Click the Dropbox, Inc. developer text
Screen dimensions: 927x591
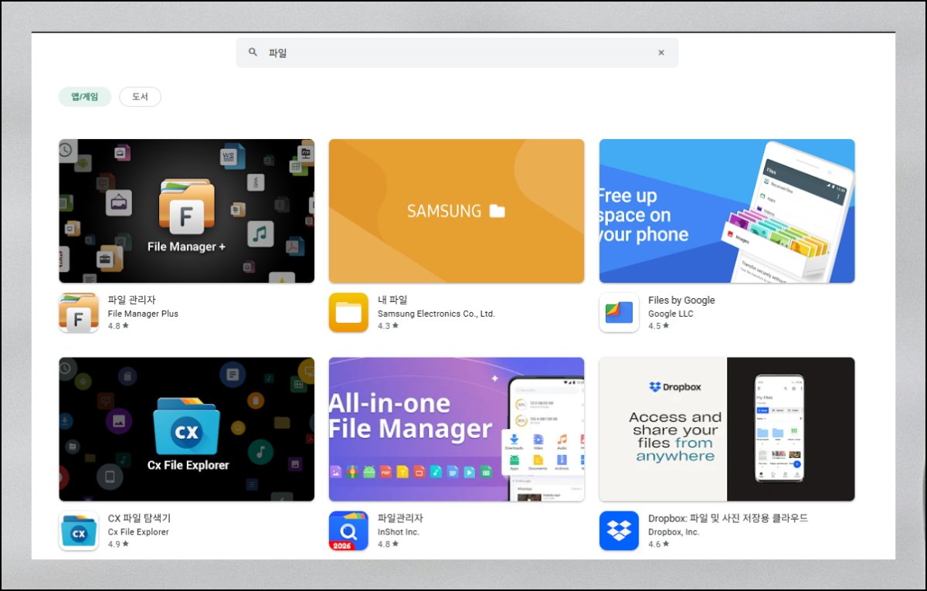674,532
